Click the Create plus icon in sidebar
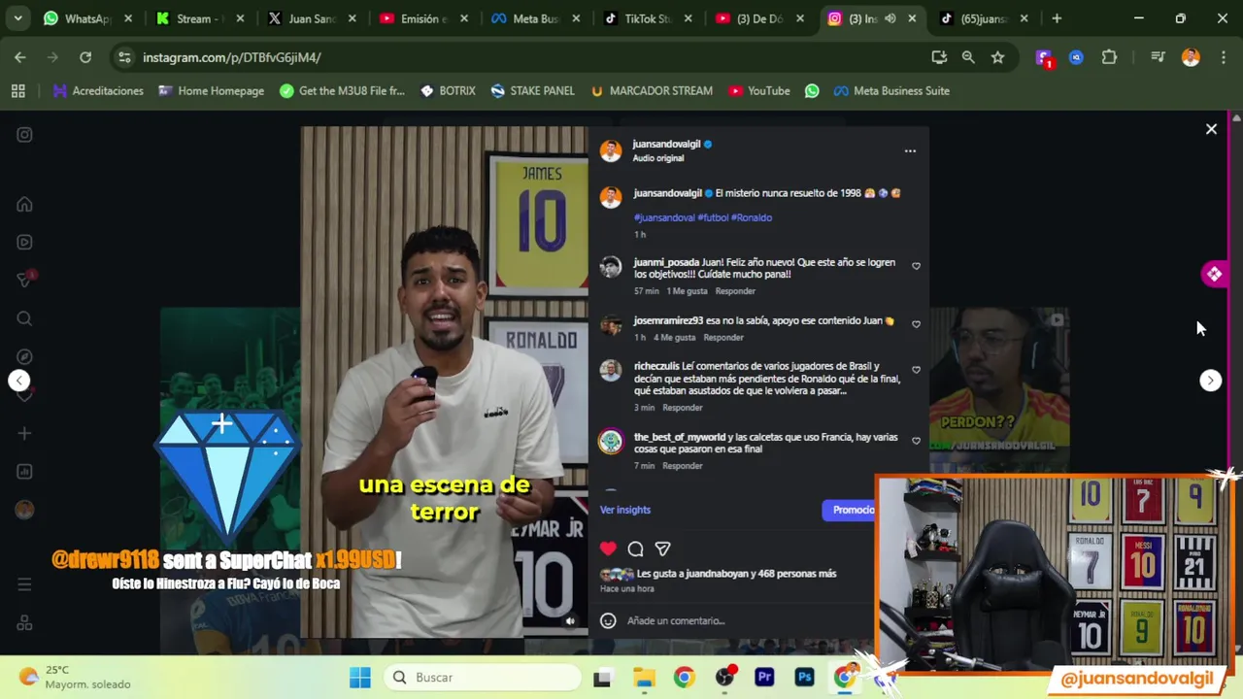The image size is (1243, 699). click(x=24, y=433)
